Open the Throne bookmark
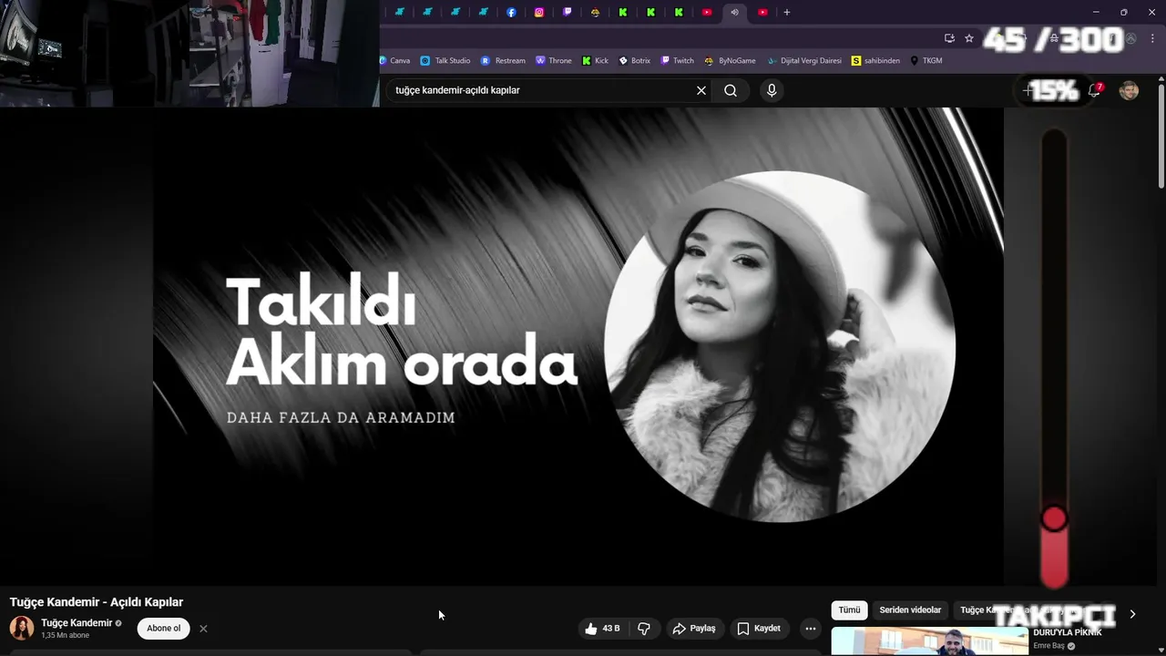The width and height of the screenshot is (1166, 656). point(554,60)
